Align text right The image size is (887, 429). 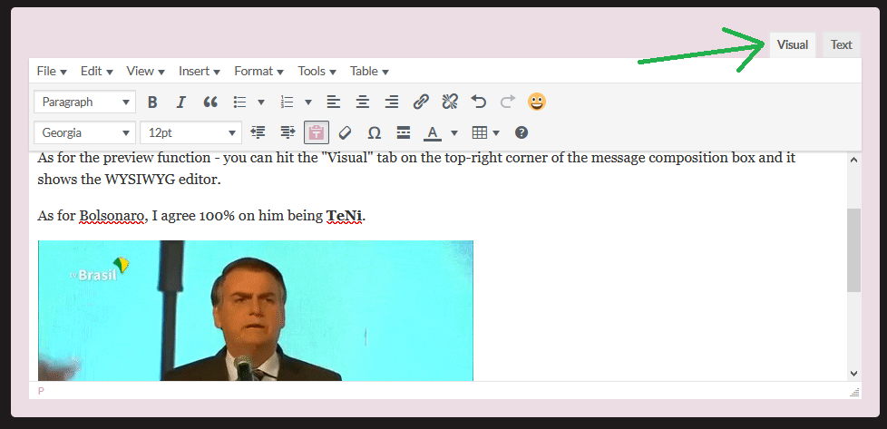coord(392,102)
